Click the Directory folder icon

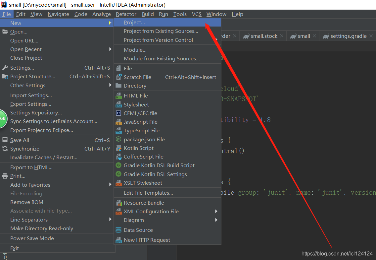pos(118,86)
